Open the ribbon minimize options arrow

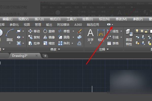[x=112, y=25]
